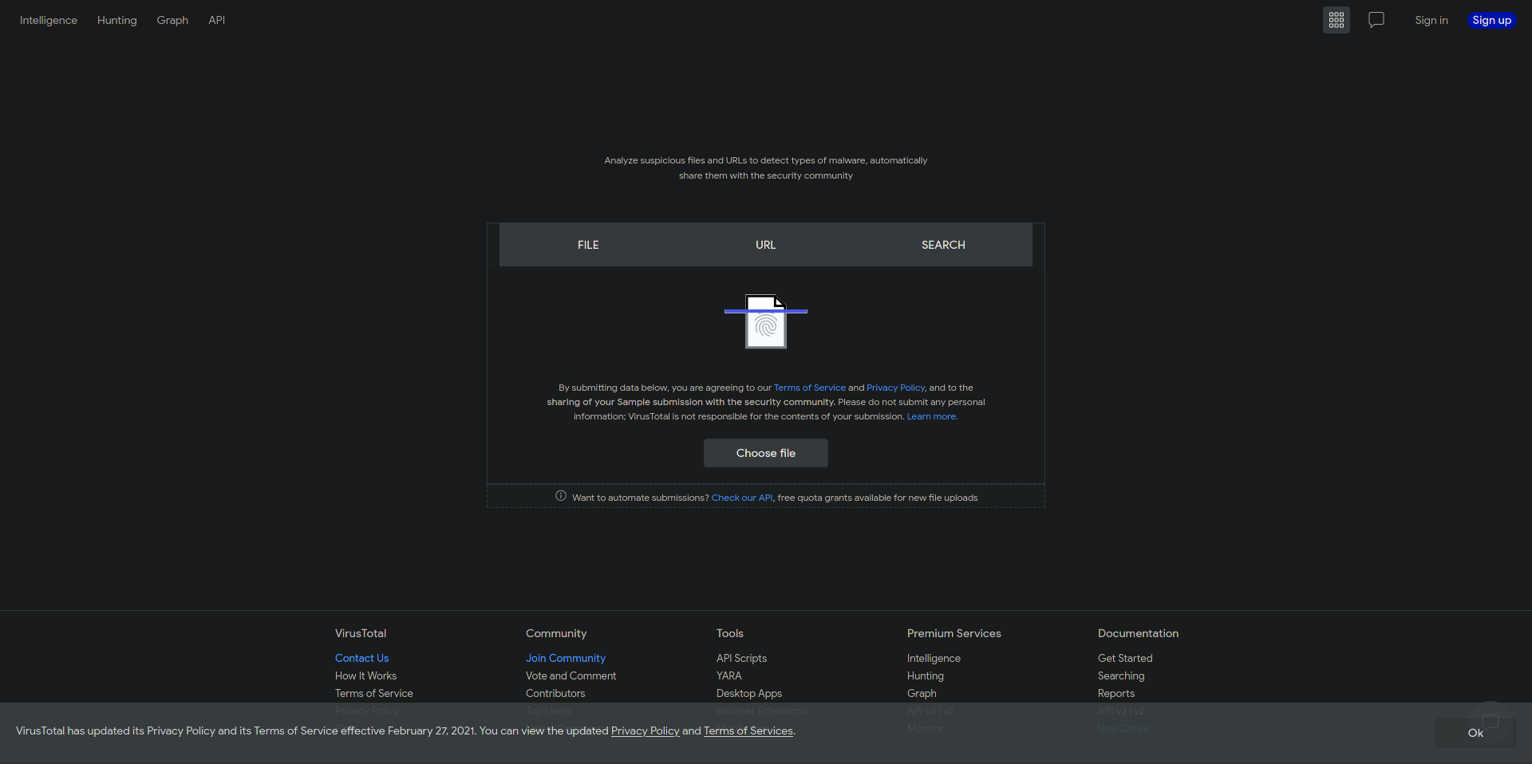The height and width of the screenshot is (764, 1532).
Task: Open Graph under Premium Services footer
Action: coord(922,693)
